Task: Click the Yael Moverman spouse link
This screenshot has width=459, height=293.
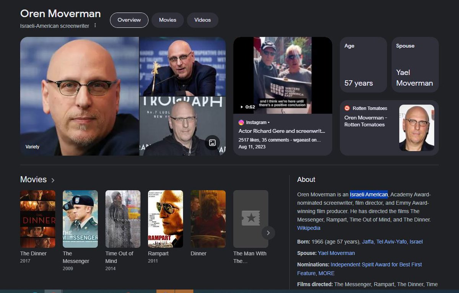Action: (336, 253)
